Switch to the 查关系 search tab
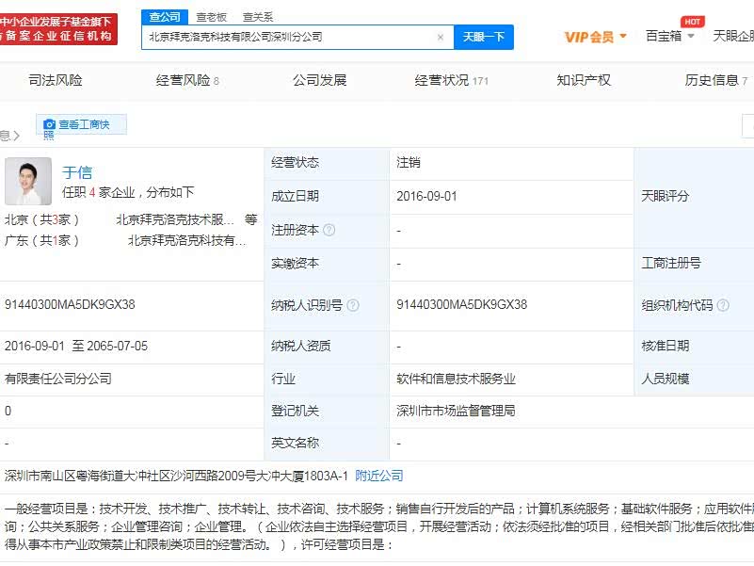Viewport: 754px width, 566px height. click(258, 17)
